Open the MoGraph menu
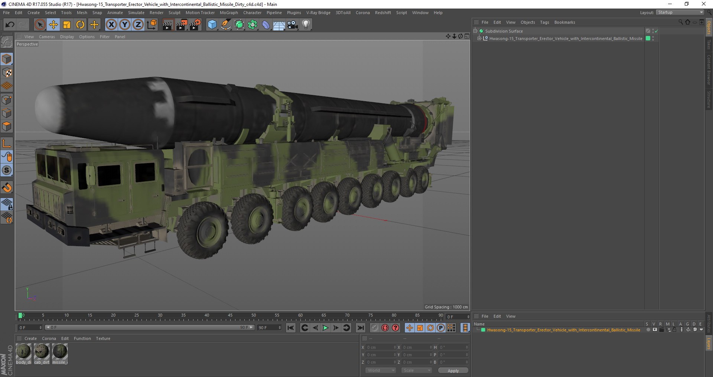713x377 pixels. (x=229, y=13)
